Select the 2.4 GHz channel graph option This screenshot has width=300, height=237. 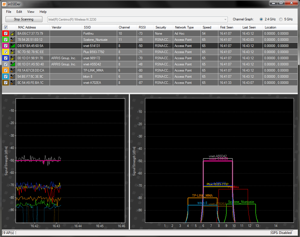(261, 19)
